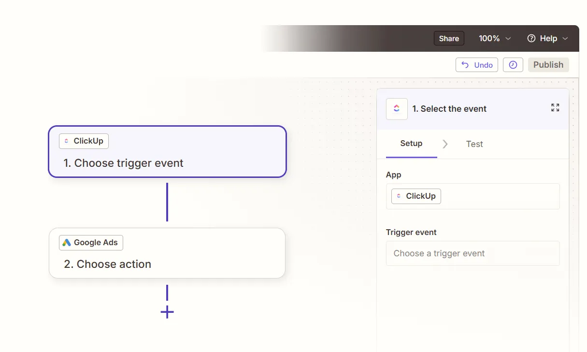Viewport: 587px width, 352px height.
Task: Expand the 100% zoom dropdown
Action: tap(508, 38)
